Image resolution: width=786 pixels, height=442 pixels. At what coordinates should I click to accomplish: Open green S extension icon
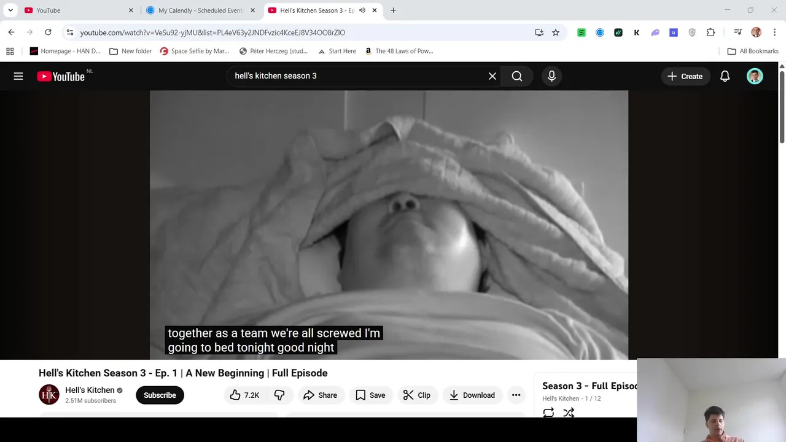tap(582, 33)
